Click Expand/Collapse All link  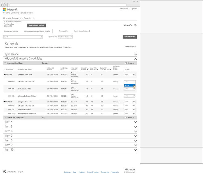tap(130, 47)
